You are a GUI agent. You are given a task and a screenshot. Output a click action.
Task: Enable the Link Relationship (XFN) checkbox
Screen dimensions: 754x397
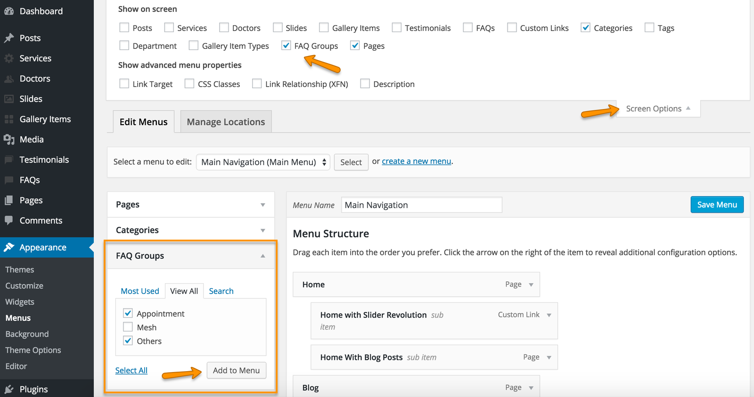tap(257, 84)
